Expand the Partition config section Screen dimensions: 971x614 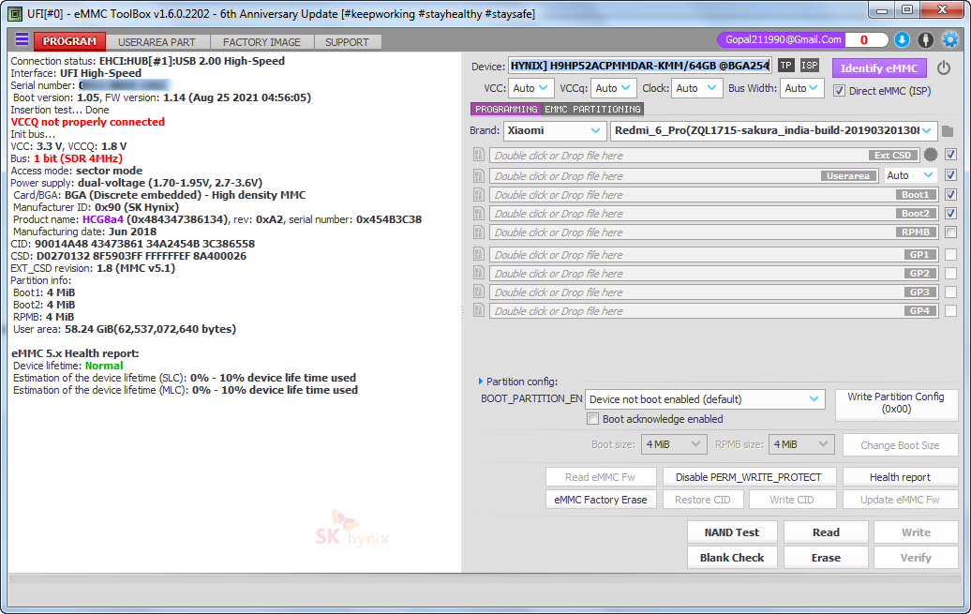click(481, 381)
